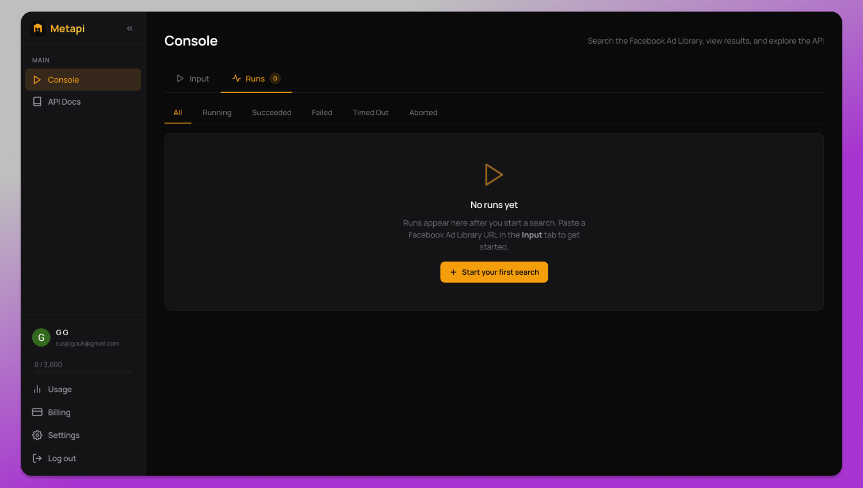Show Succeeded runs only

(x=272, y=113)
